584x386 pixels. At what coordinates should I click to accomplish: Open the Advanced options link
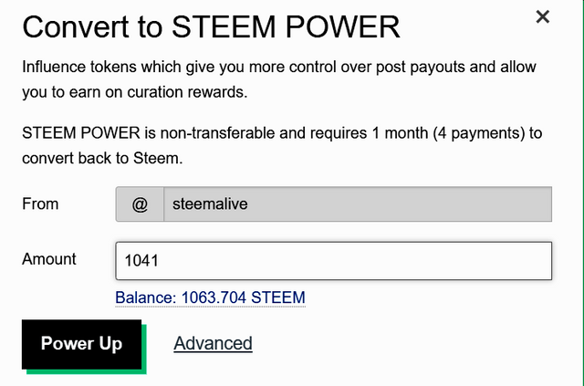pos(213,343)
